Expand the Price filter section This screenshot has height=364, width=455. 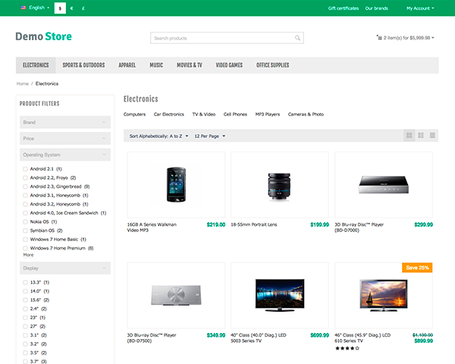(x=65, y=139)
